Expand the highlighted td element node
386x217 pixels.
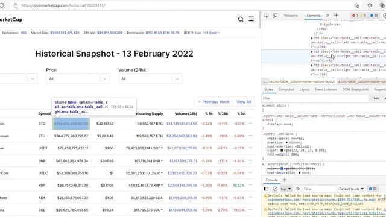[x=312, y=52]
